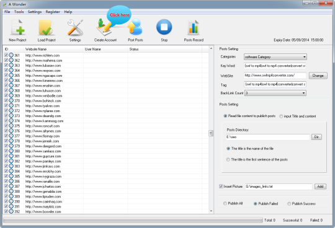The height and width of the screenshot is (228, 335).
Task: Click the New Project toolbar icon
Action: 17,27
